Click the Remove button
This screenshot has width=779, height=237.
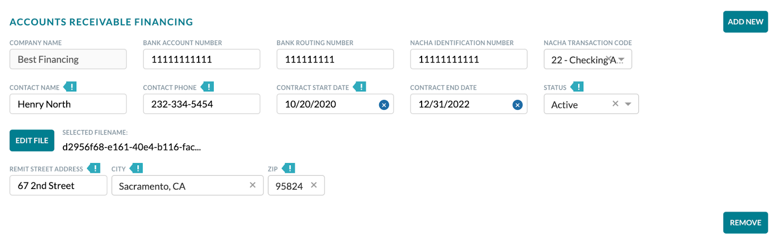click(745, 222)
